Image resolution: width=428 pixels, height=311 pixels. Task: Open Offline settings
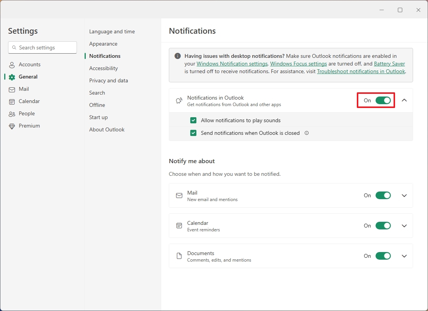click(97, 105)
